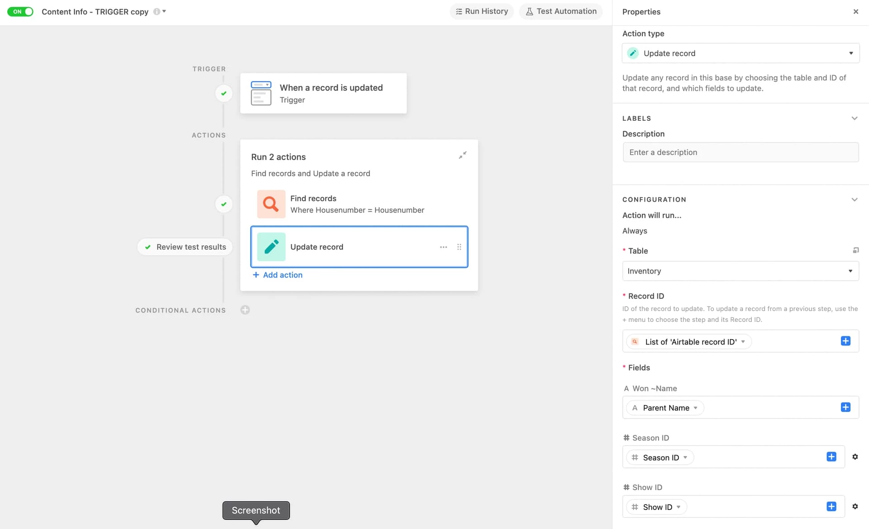
Task: Open the Update record three-dot menu
Action: point(443,247)
